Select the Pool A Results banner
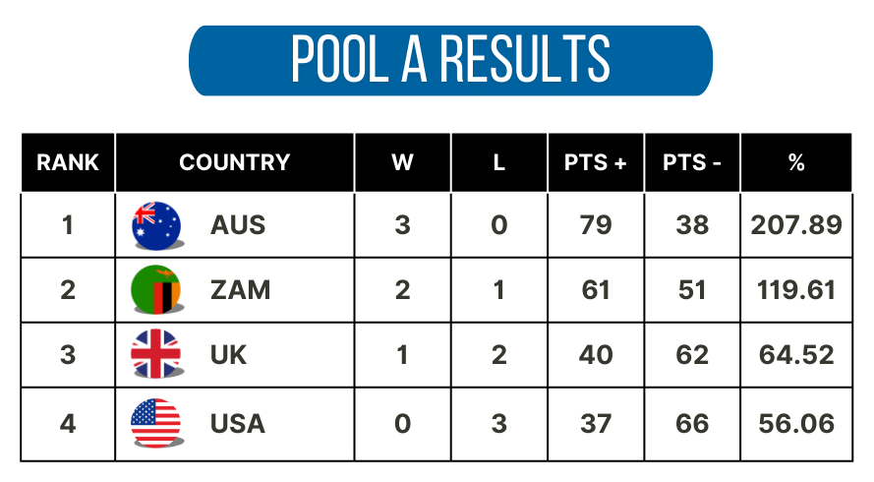The width and height of the screenshot is (874, 482). click(450, 60)
